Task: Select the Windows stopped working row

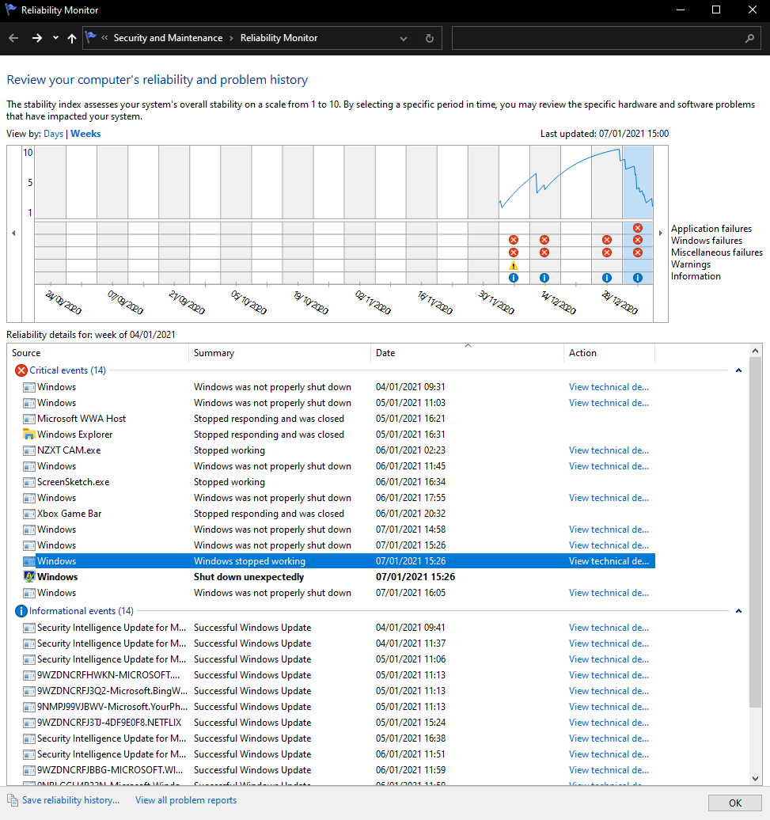Action: [339, 561]
